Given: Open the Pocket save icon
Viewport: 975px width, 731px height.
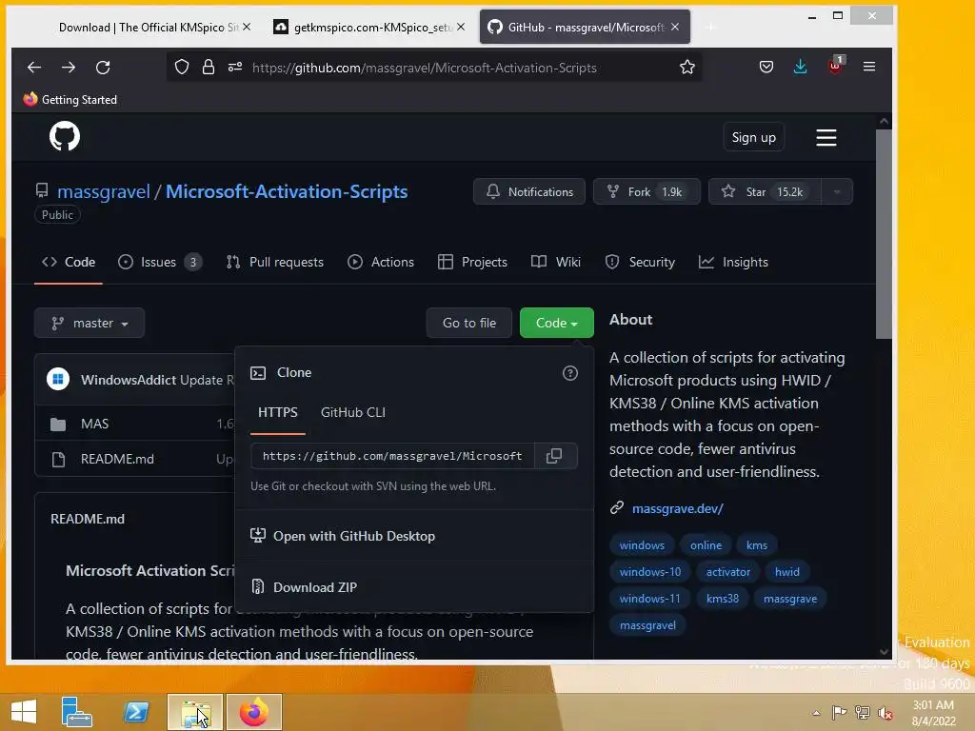Looking at the screenshot, I should pyautogui.click(x=766, y=68).
